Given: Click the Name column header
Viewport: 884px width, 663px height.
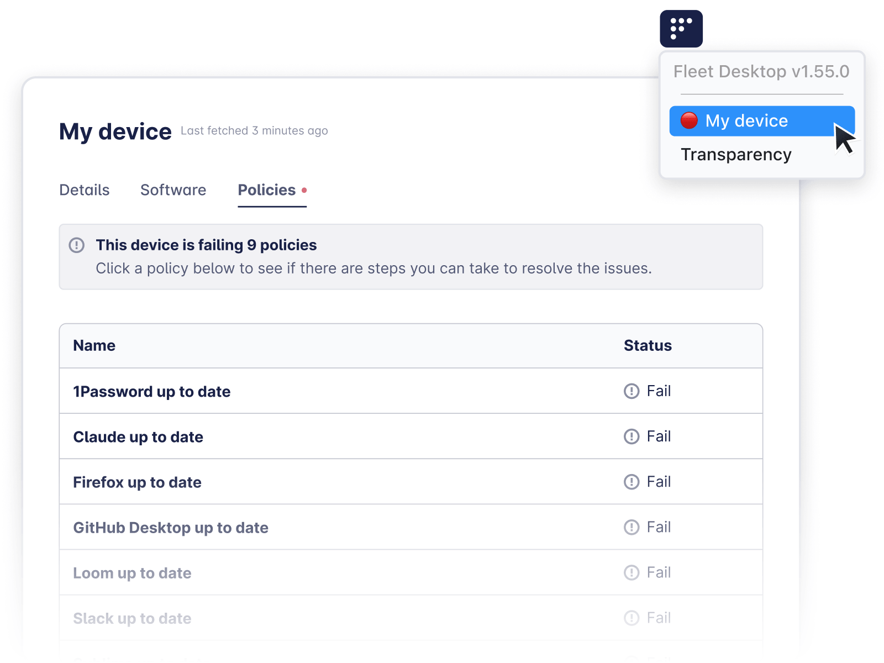Looking at the screenshot, I should point(94,346).
